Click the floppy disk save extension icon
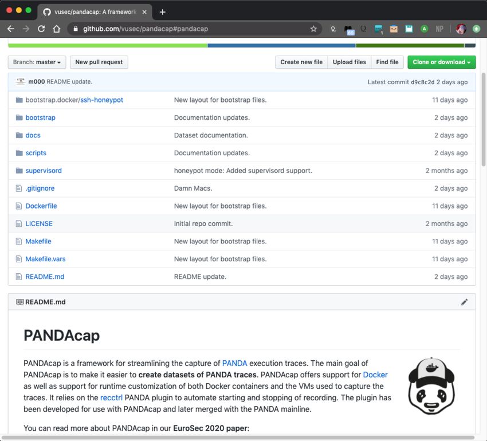This screenshot has height=441, width=487. point(409,29)
